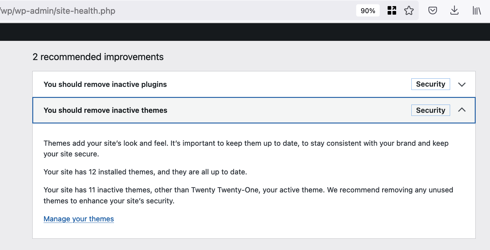
Task: Open "You should remove inactive plugins" item
Action: [105, 84]
